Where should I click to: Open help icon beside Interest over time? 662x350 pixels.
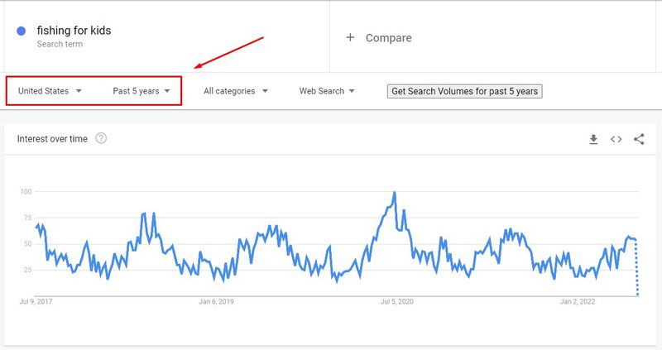click(x=101, y=138)
